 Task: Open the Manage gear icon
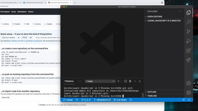(188, 92)
